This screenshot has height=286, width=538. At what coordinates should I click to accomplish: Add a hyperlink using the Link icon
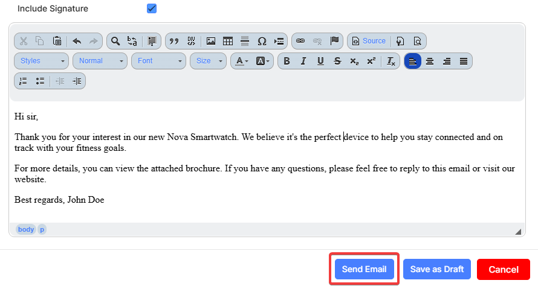300,41
